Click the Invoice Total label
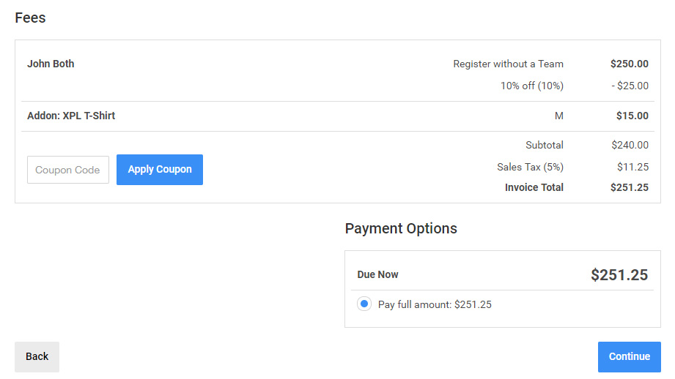The height and width of the screenshot is (379, 675). point(534,187)
